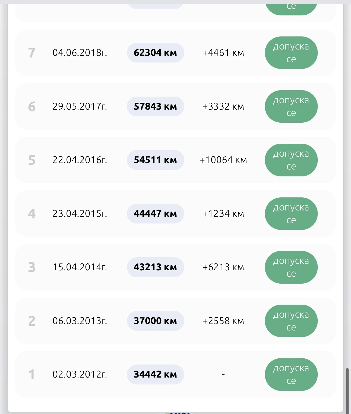Click the 34442 км mileage badge
This screenshot has height=414, width=351.
coord(155,374)
